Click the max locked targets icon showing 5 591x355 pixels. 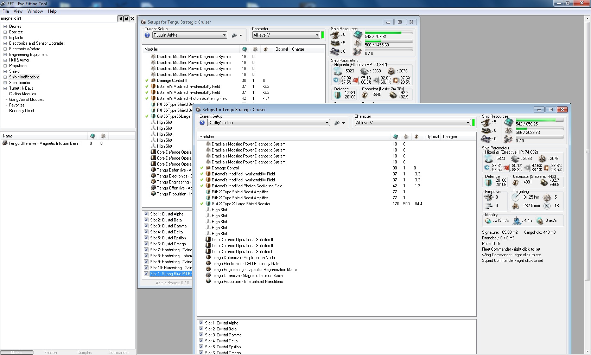point(547,197)
